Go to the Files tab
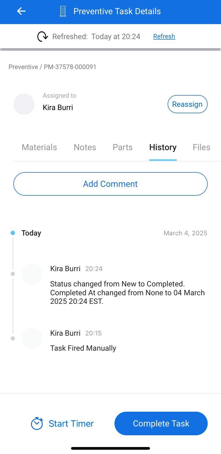 point(201,147)
